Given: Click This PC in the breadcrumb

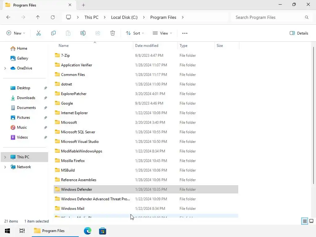Looking at the screenshot, I should pos(91,17).
